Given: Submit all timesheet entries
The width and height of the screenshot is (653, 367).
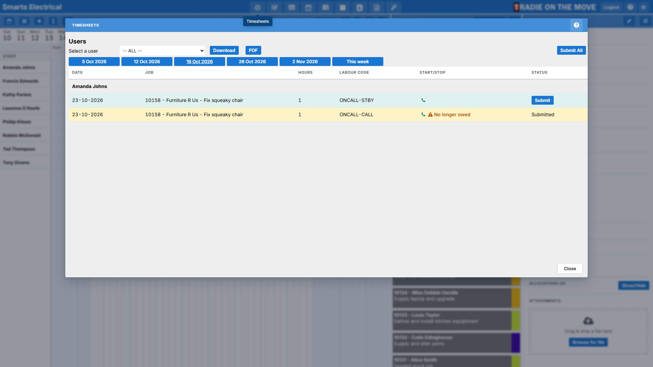Looking at the screenshot, I should [571, 50].
